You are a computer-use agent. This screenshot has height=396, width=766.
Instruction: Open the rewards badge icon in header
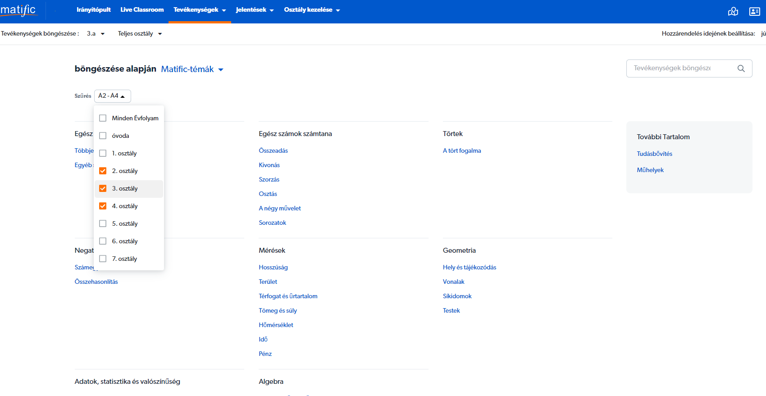[x=733, y=12]
